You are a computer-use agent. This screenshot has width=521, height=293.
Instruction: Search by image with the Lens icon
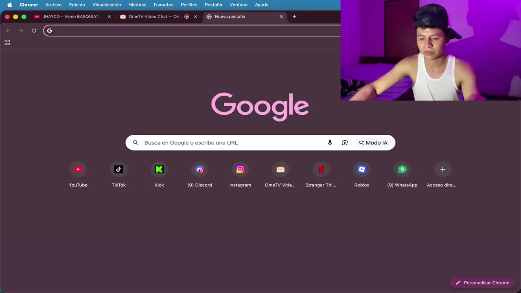(x=345, y=142)
